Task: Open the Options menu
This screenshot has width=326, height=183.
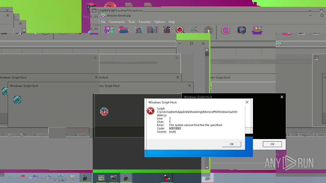Action: pyautogui.click(x=160, y=22)
